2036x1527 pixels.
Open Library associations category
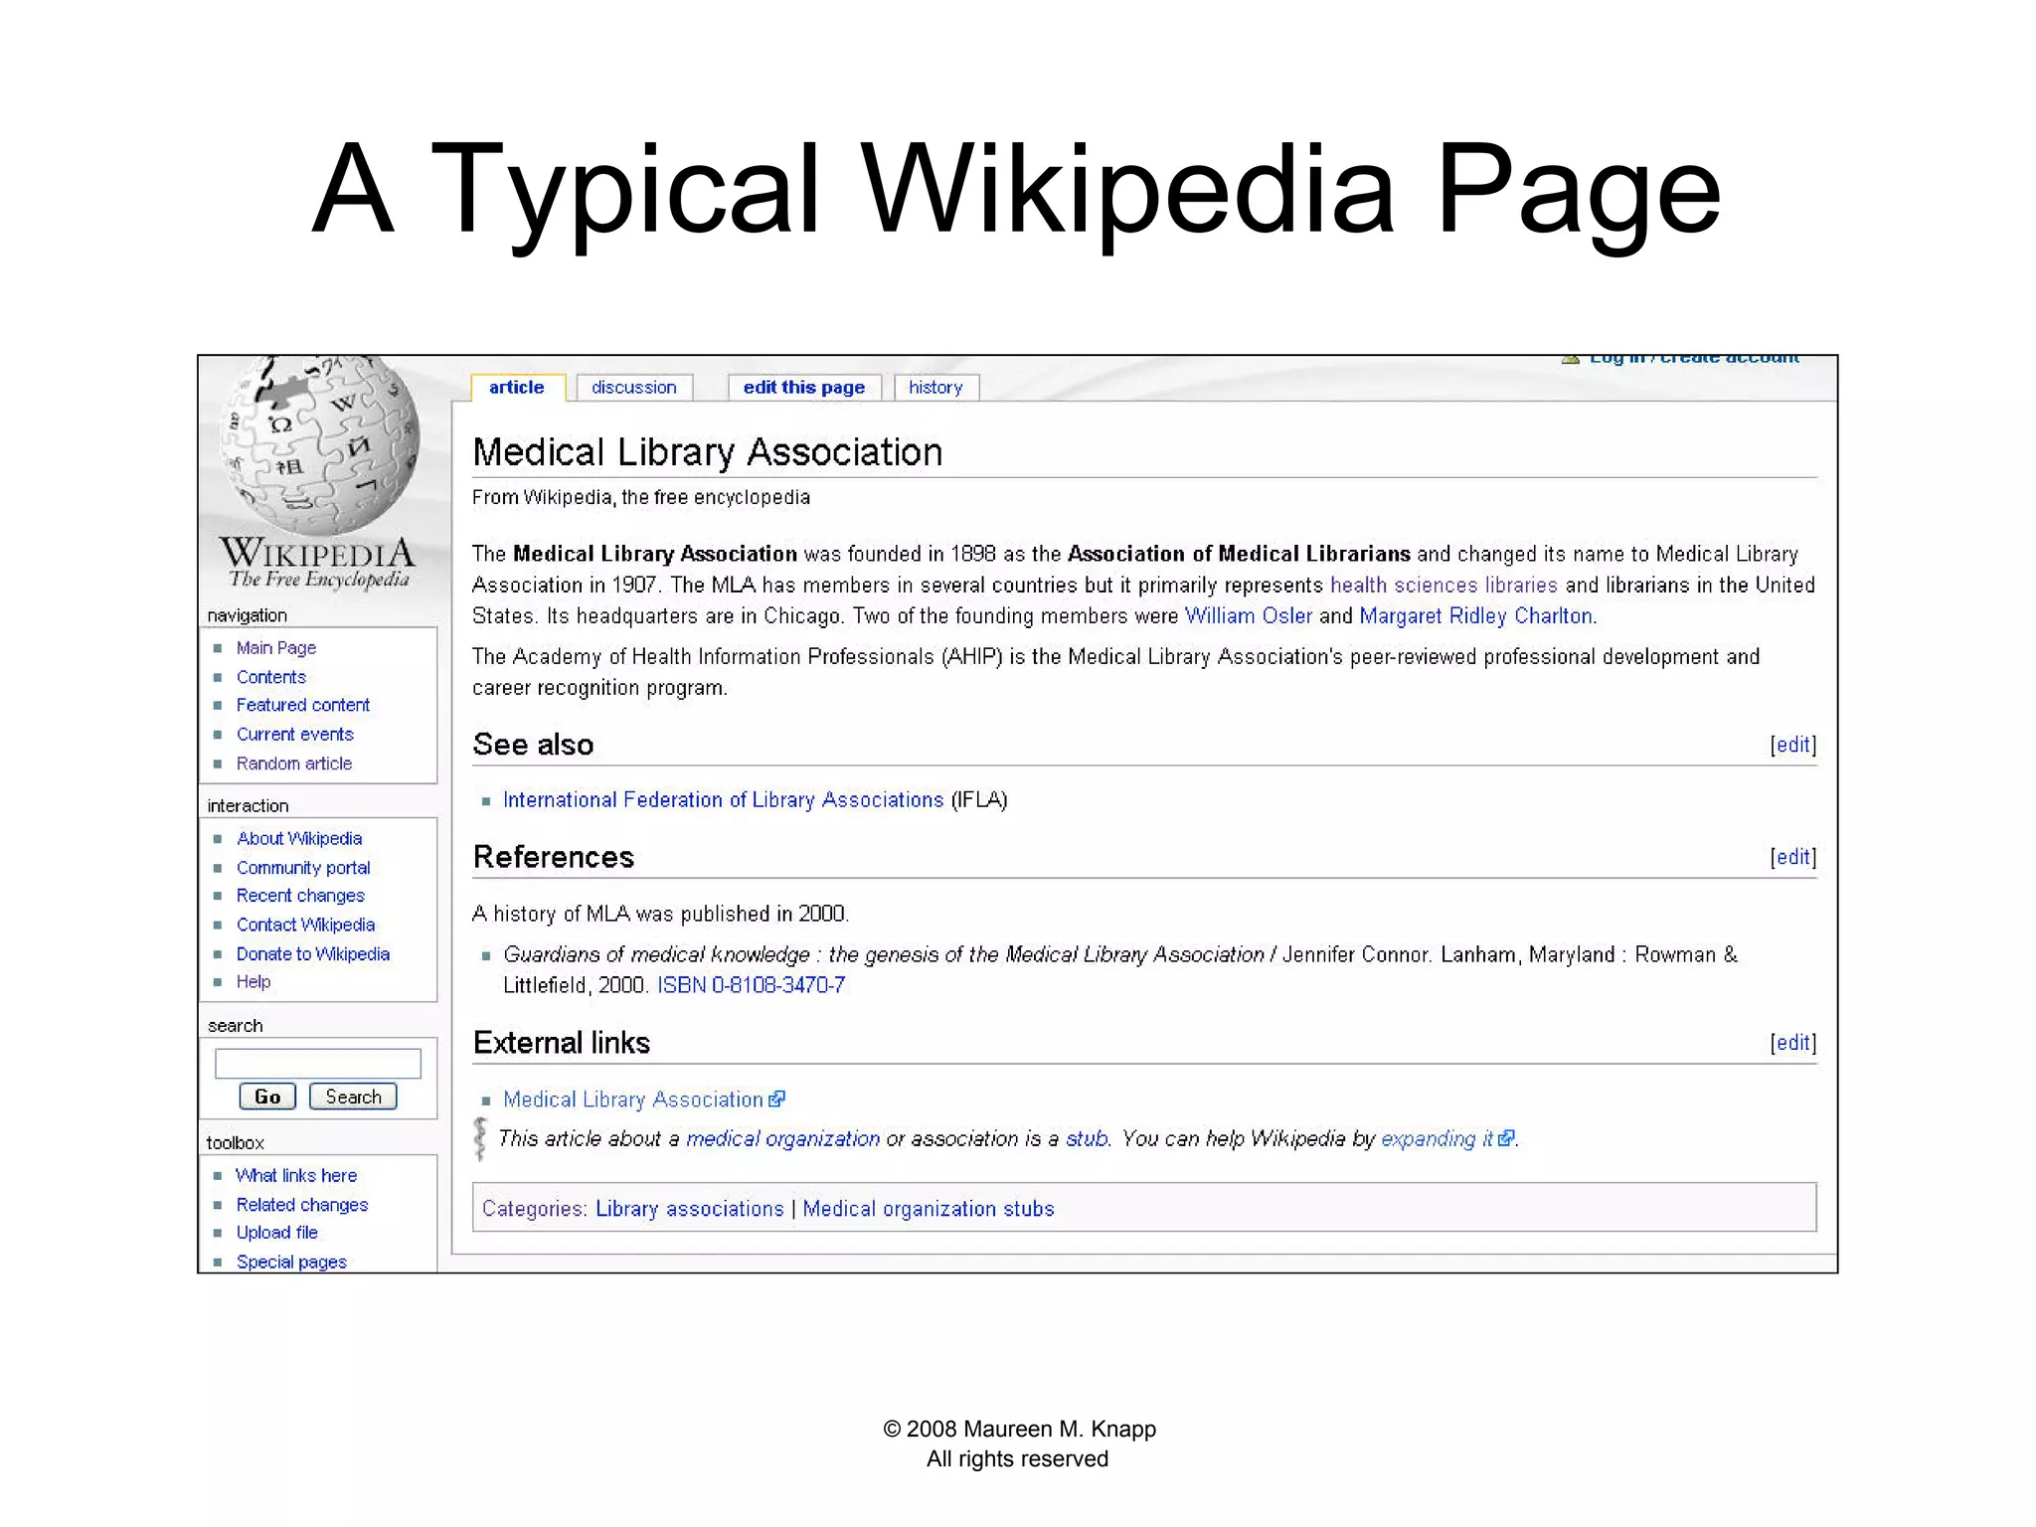point(690,1209)
